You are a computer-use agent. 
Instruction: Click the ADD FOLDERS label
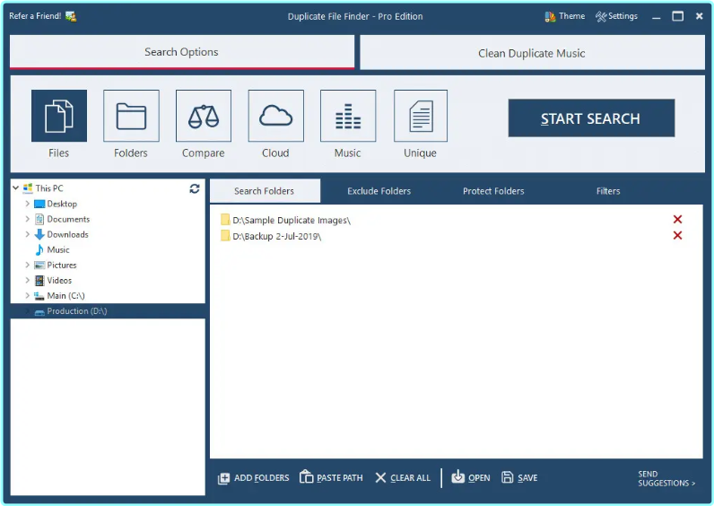tap(261, 478)
